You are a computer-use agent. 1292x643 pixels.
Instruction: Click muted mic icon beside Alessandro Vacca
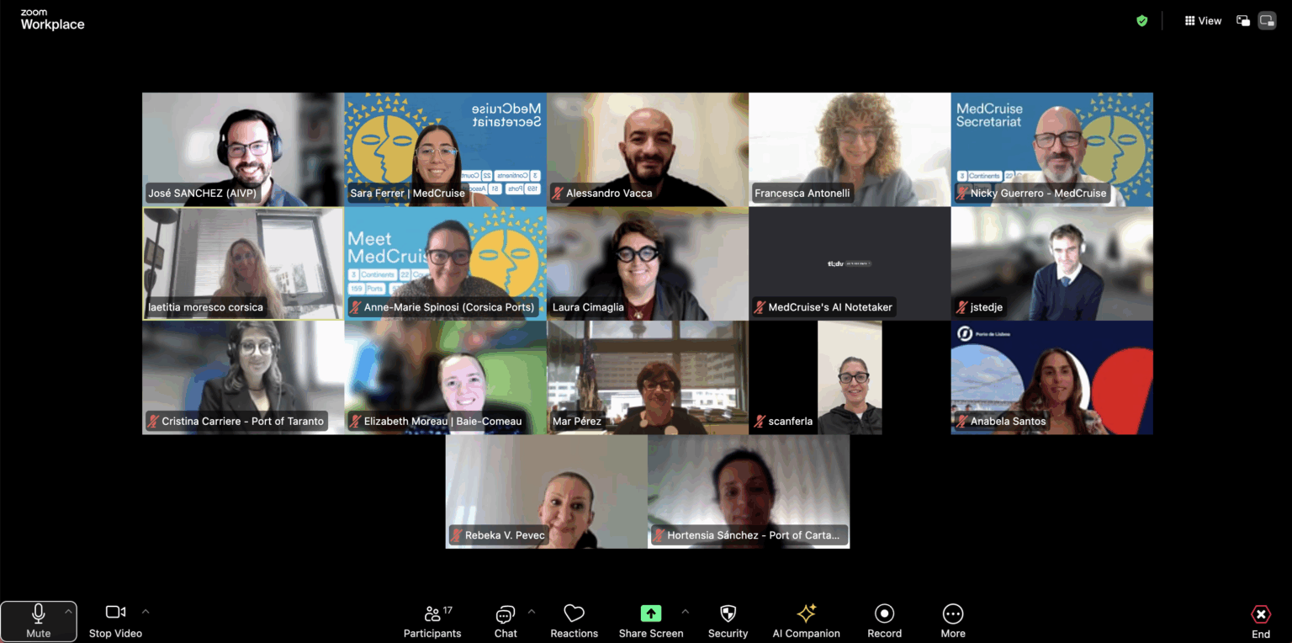557,194
